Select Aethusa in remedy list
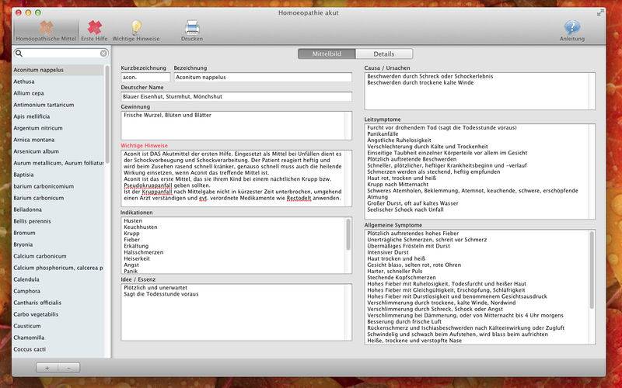Image resolution: width=622 pixels, height=388 pixels. point(58,81)
